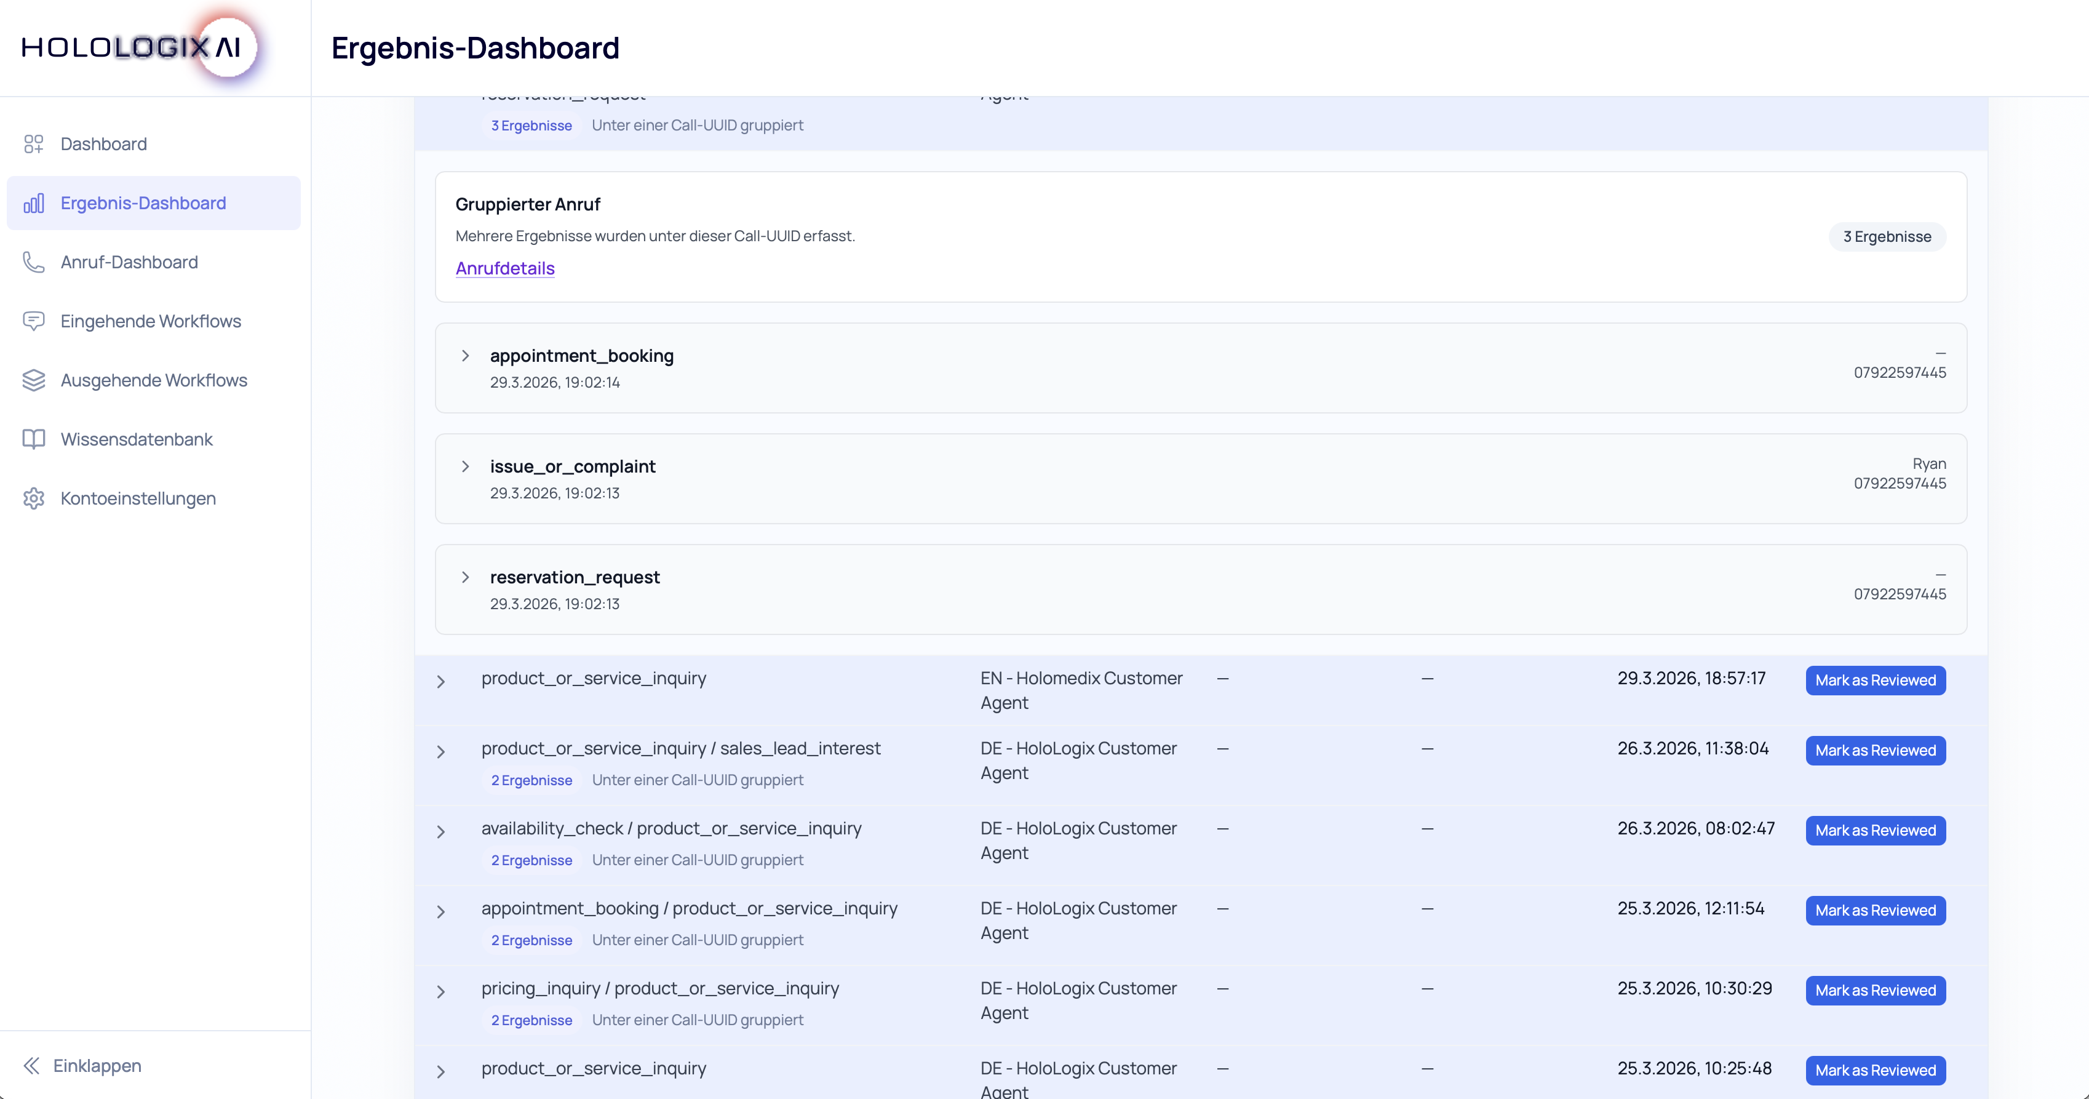Mark the sales_lead_interest result as reviewed

click(x=1876, y=750)
